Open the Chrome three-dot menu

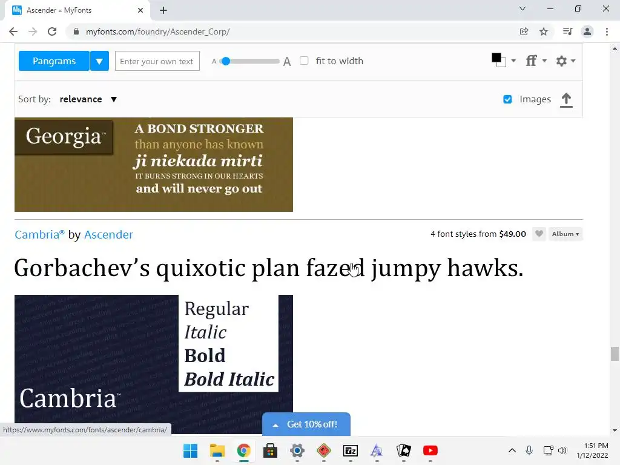607,31
